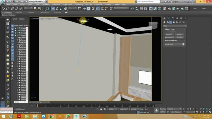The image size is (212, 119).
Task: Toggle the Auto Key mode button
Action: point(163,109)
